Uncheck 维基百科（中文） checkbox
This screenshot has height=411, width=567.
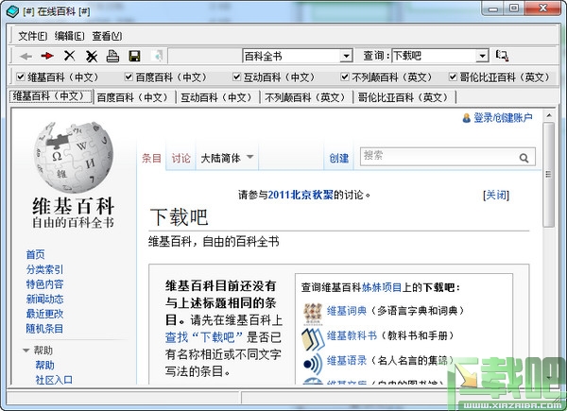coord(21,77)
